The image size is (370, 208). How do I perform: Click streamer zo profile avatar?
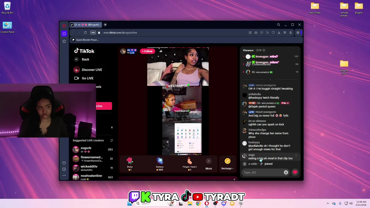tap(123, 51)
